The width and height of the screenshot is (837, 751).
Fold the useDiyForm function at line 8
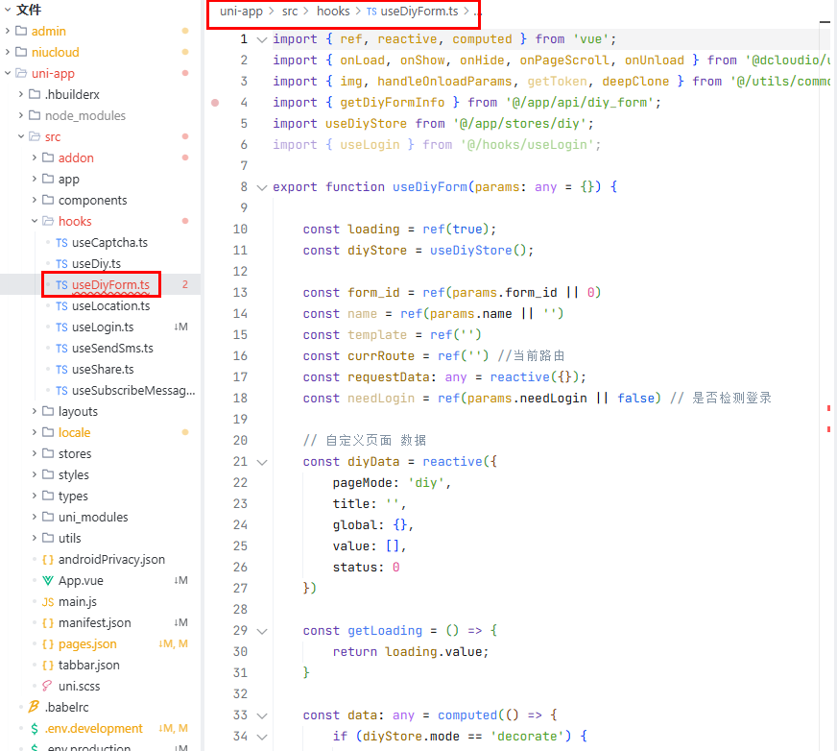click(x=260, y=186)
